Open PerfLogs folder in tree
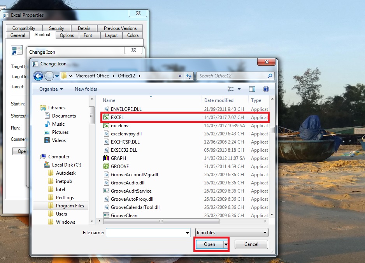 (65, 197)
